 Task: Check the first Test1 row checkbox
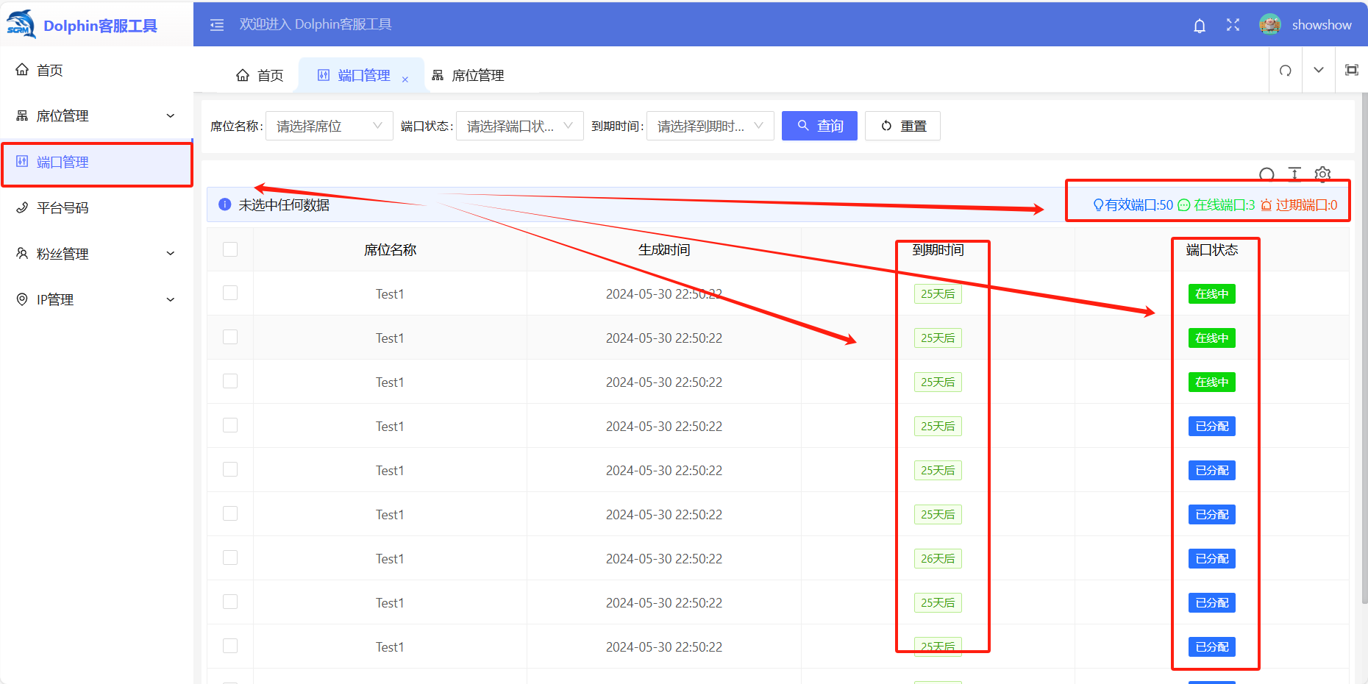(x=230, y=293)
